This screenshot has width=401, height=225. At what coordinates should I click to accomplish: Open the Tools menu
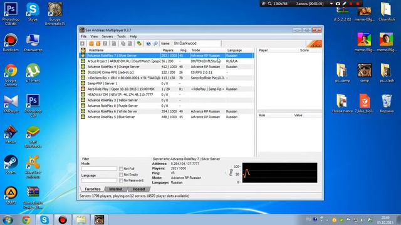(x=121, y=36)
